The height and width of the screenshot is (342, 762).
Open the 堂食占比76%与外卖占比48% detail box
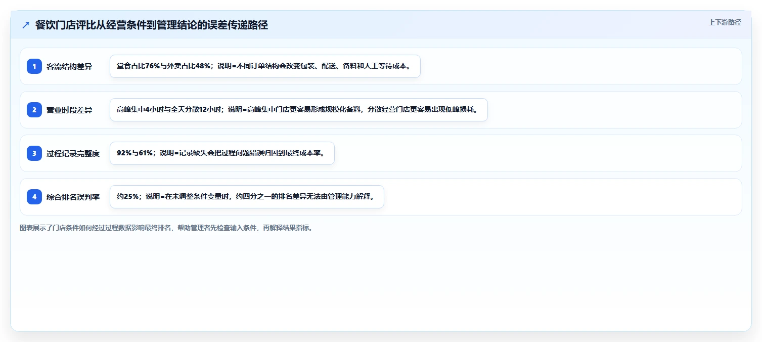point(265,66)
